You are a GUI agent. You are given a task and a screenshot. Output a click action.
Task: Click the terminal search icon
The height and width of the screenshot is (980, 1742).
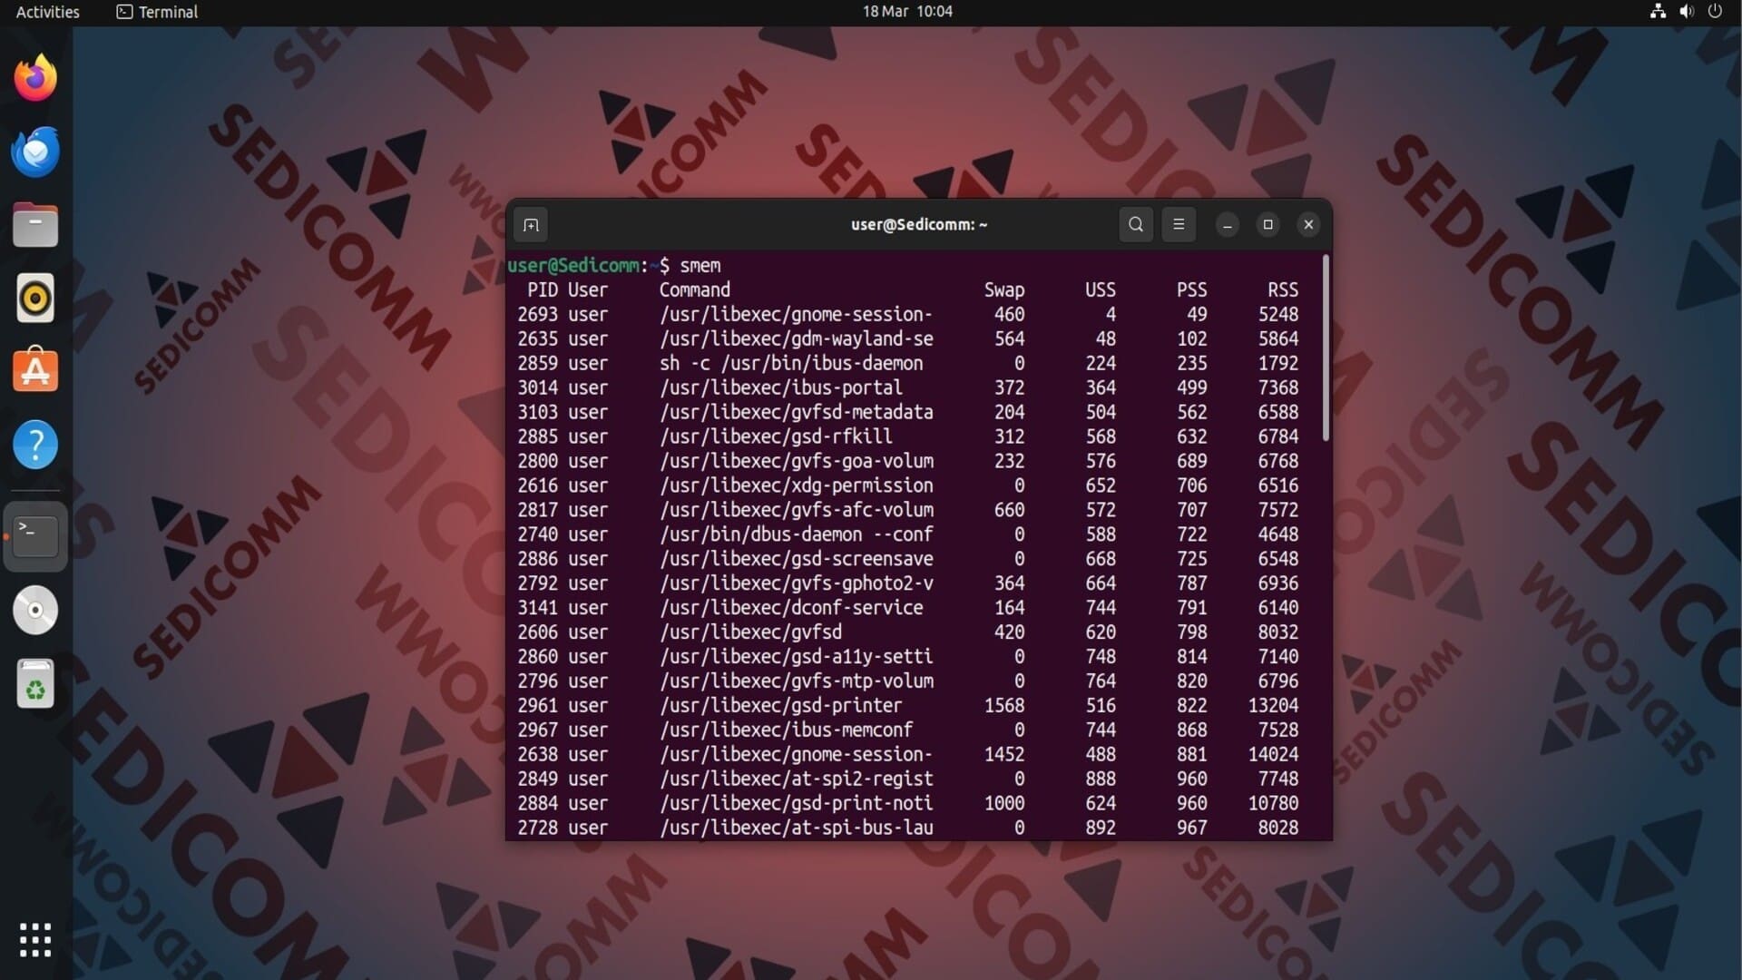pyautogui.click(x=1135, y=225)
